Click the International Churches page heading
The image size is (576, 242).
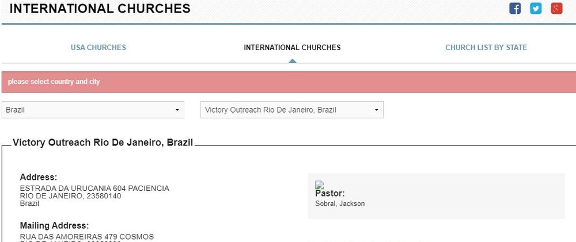(x=100, y=9)
